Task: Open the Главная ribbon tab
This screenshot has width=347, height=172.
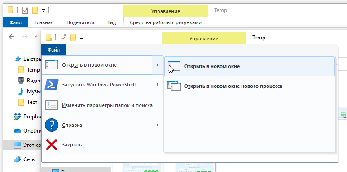Action: [x=44, y=22]
